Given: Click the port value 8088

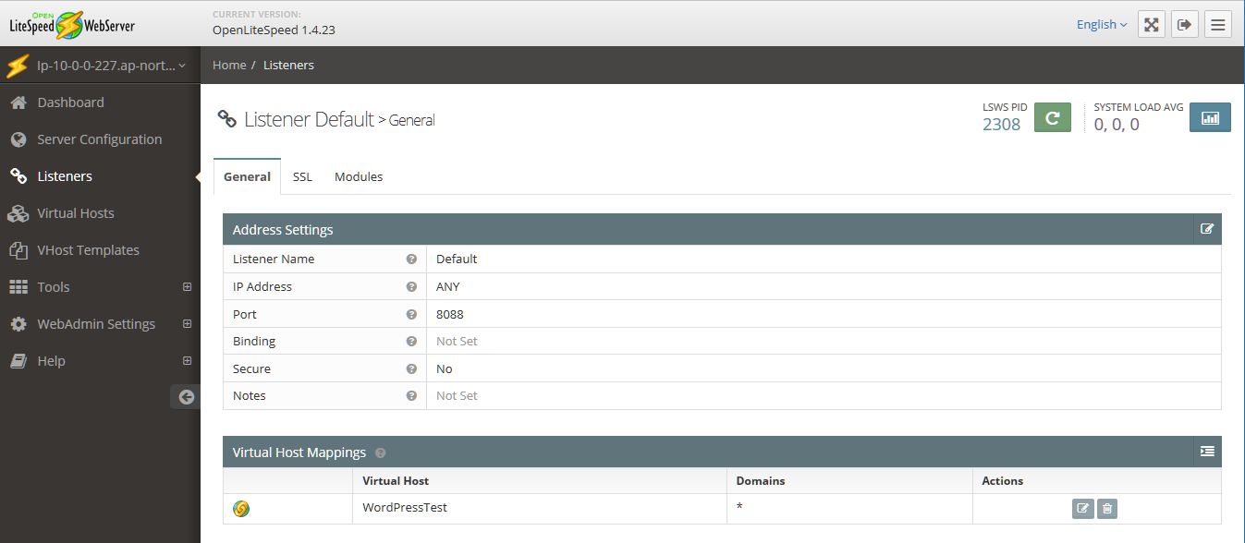Looking at the screenshot, I should click(450, 315).
